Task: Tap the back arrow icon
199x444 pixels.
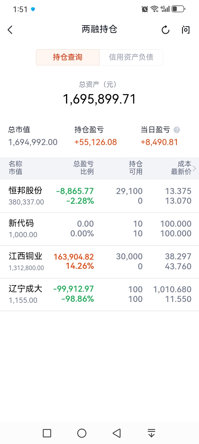Action: 10,30
